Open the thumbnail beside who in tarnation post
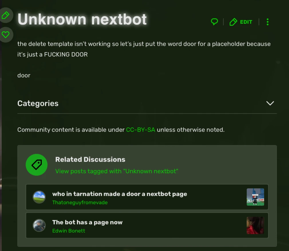The width and height of the screenshot is (289, 251). [255, 197]
